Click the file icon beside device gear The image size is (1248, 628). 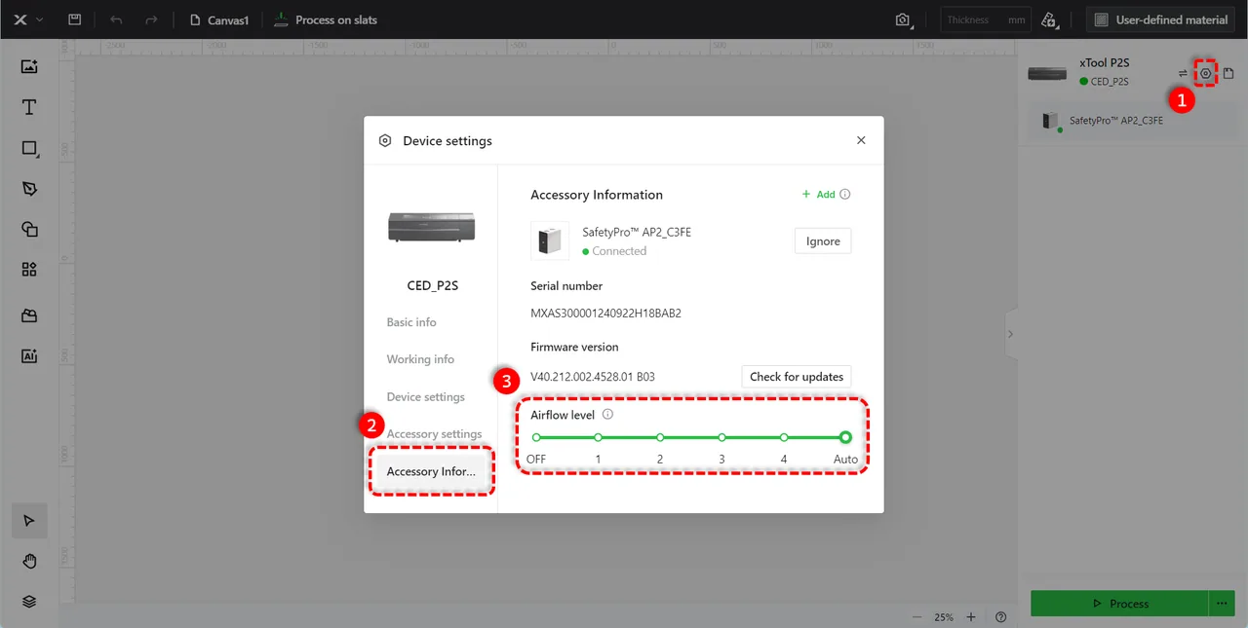point(1228,73)
